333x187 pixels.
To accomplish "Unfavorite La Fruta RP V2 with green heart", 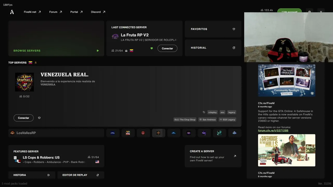I will tap(152, 48).
